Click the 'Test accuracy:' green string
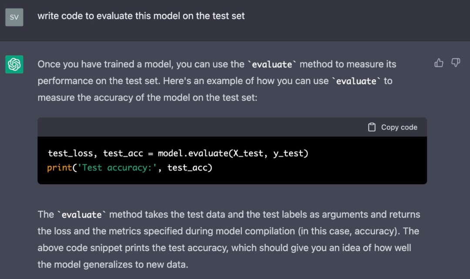Image resolution: width=470 pixels, height=279 pixels. 117,168
